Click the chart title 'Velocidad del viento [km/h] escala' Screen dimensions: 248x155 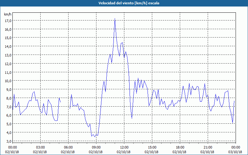pyautogui.click(x=129, y=3)
